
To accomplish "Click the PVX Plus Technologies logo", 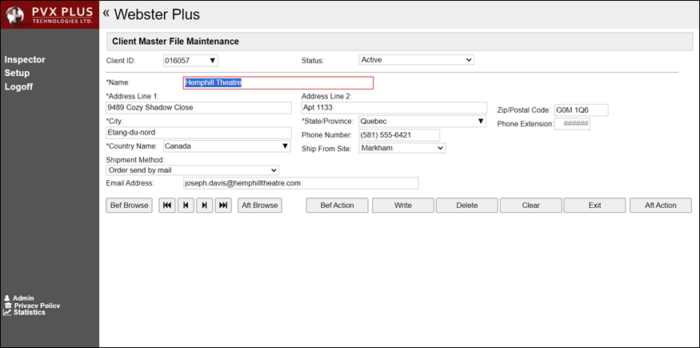I will (x=50, y=14).
